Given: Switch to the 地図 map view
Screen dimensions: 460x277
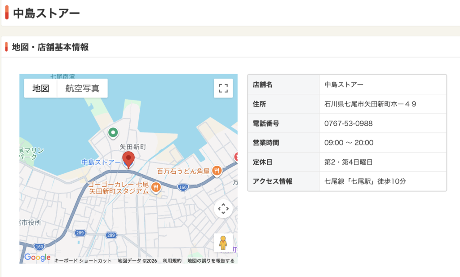Looking at the screenshot, I should 41,88.
